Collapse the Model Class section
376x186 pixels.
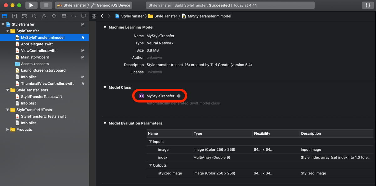click(105, 88)
